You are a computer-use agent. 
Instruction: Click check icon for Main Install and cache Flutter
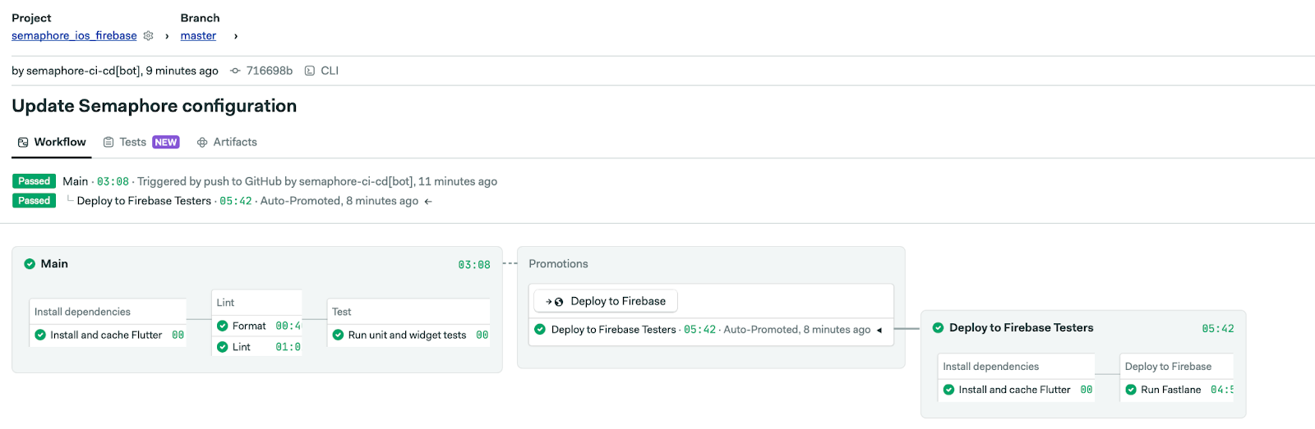(x=40, y=335)
